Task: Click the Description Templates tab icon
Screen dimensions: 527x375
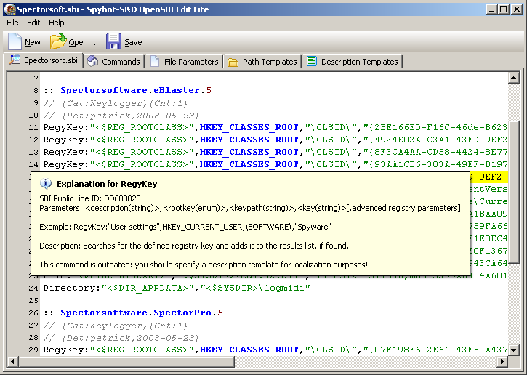Action: (312, 62)
